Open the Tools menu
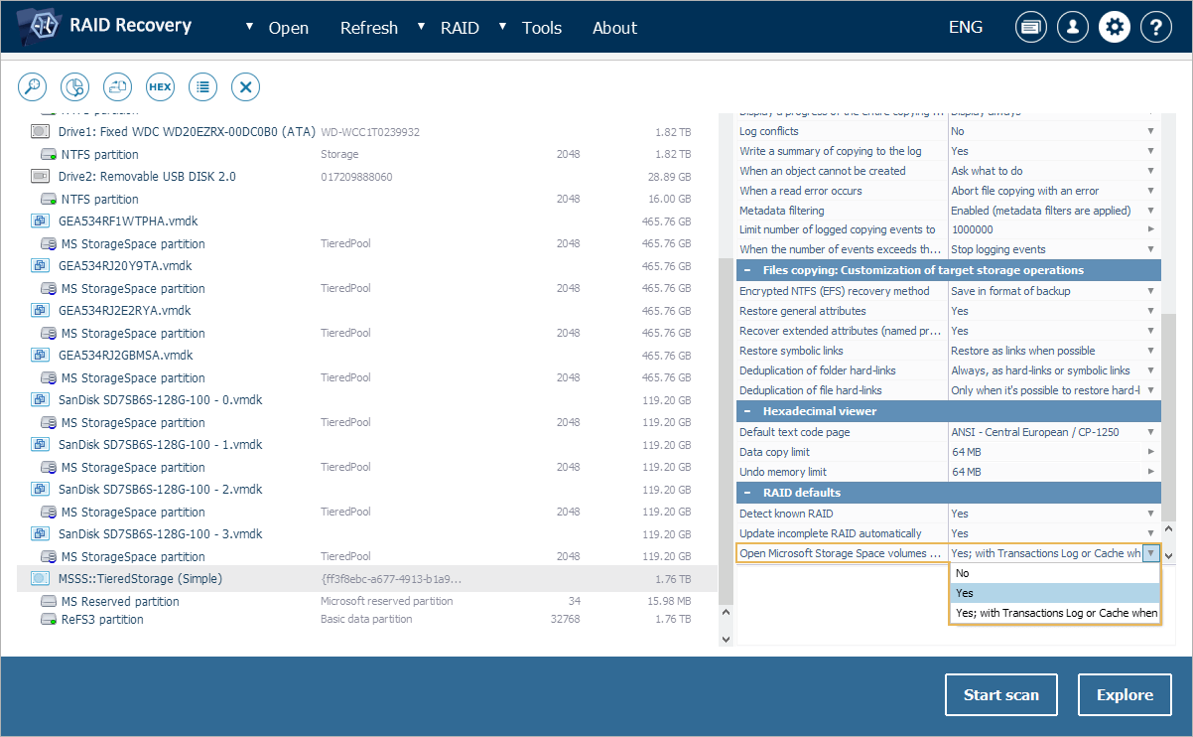 point(541,28)
